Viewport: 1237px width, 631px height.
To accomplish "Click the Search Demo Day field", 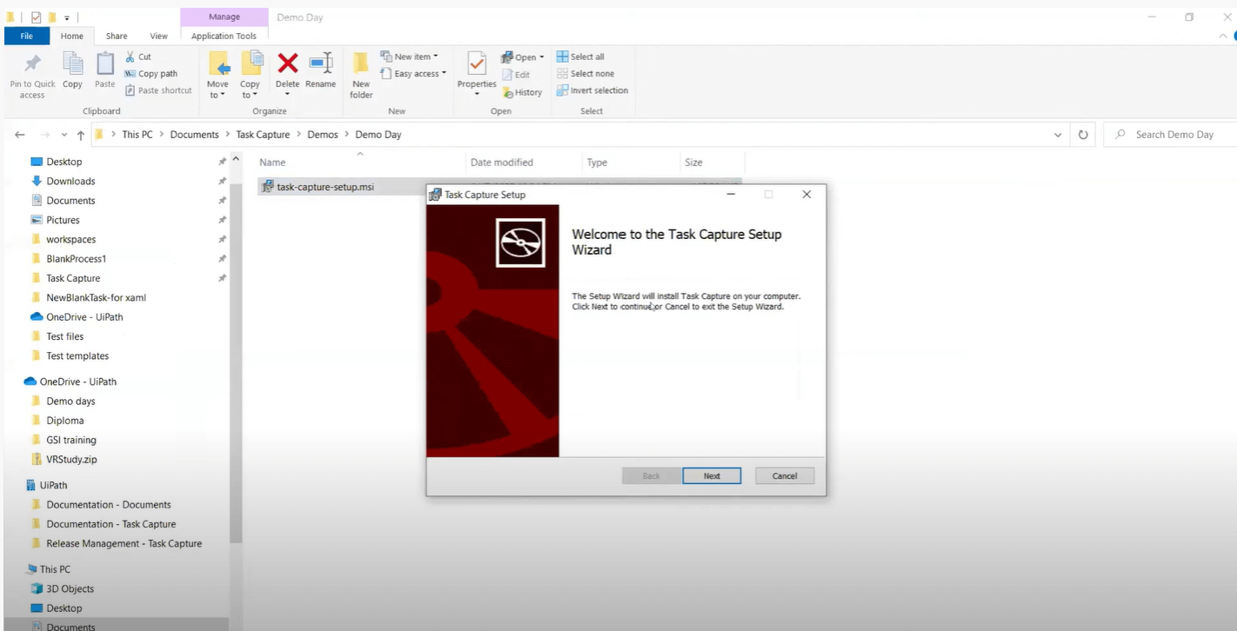I will pos(1169,135).
